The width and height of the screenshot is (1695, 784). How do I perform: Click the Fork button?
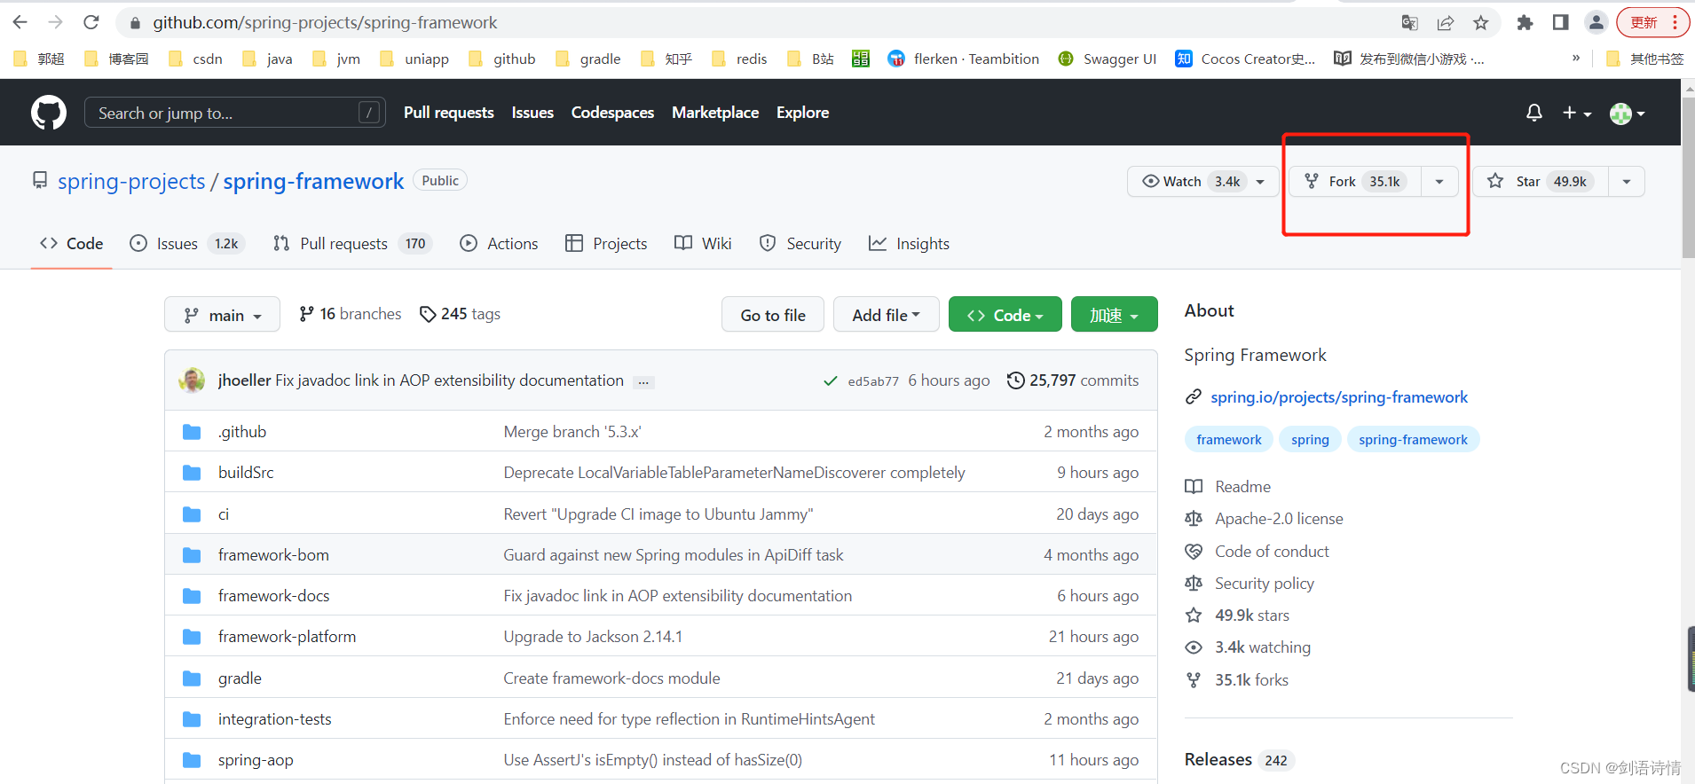point(1354,182)
